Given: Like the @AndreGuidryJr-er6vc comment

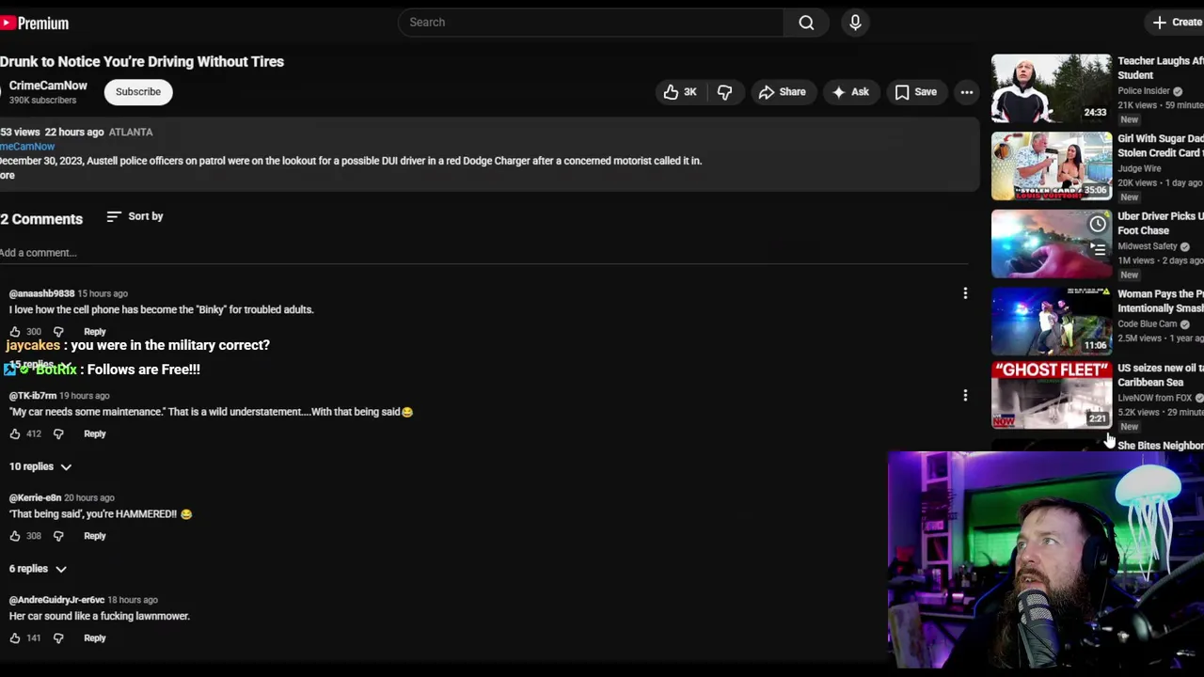Looking at the screenshot, I should (15, 638).
